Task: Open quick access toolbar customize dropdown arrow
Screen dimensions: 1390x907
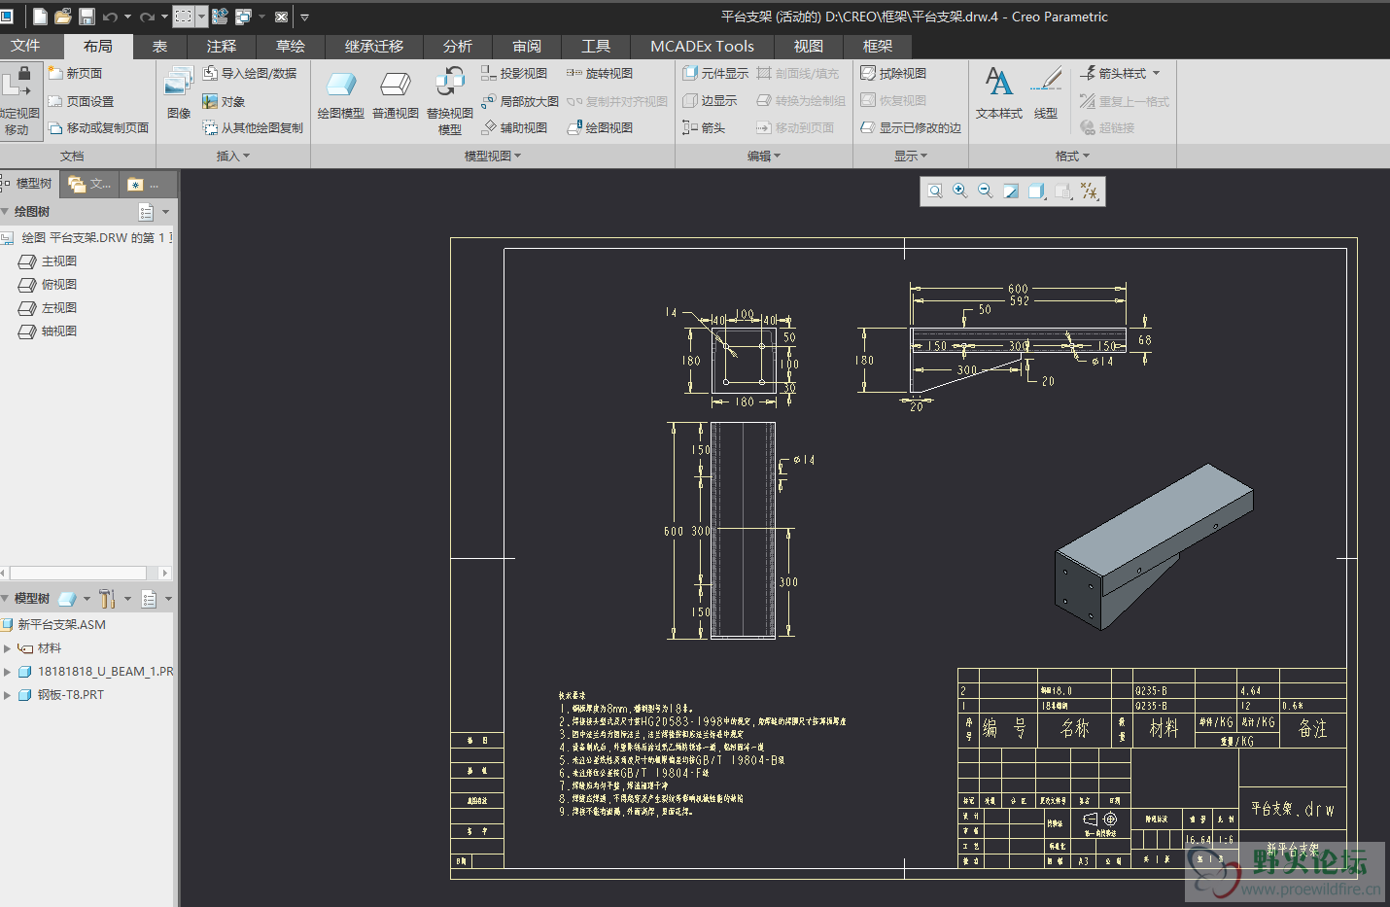Action: tap(304, 17)
